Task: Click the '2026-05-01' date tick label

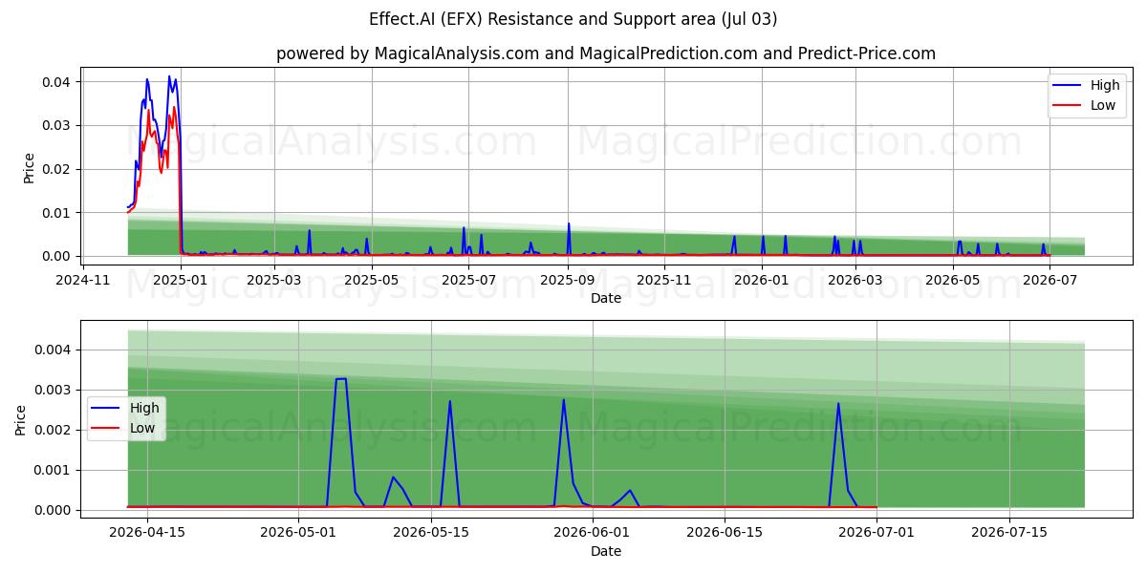Action: pyautogui.click(x=298, y=532)
